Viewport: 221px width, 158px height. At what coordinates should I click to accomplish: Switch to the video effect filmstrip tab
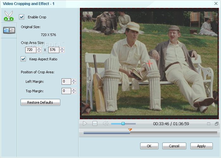click(9, 30)
